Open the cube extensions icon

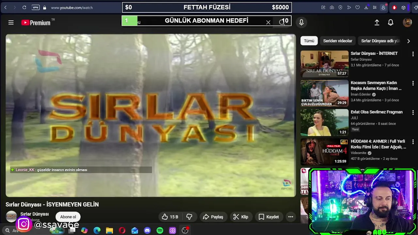point(404,8)
